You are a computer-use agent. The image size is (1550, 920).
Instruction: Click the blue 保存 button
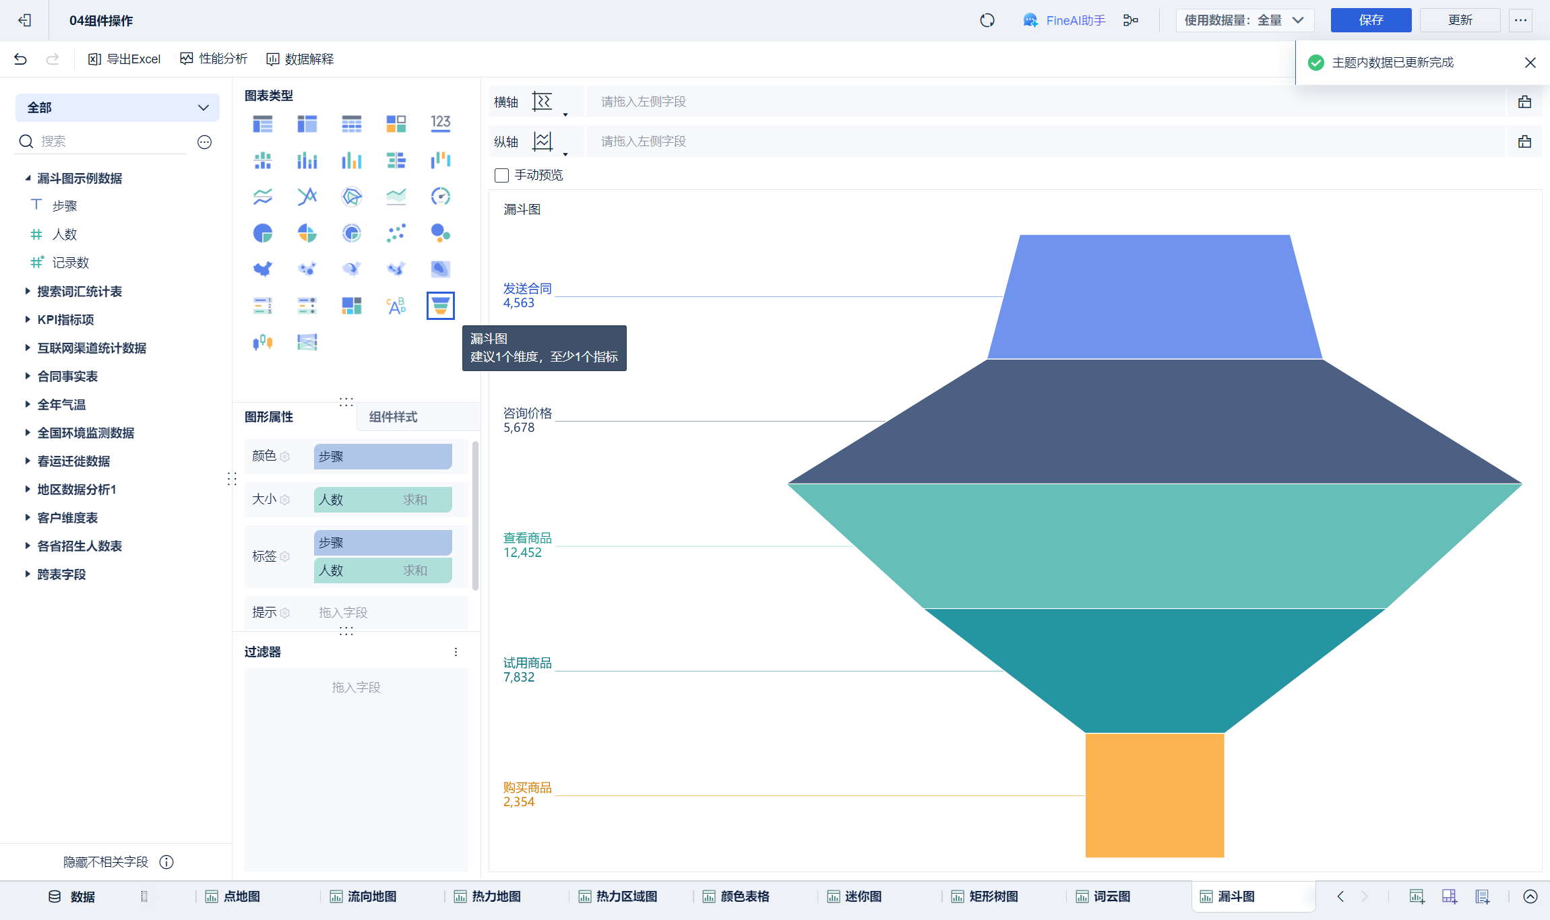[x=1370, y=20]
